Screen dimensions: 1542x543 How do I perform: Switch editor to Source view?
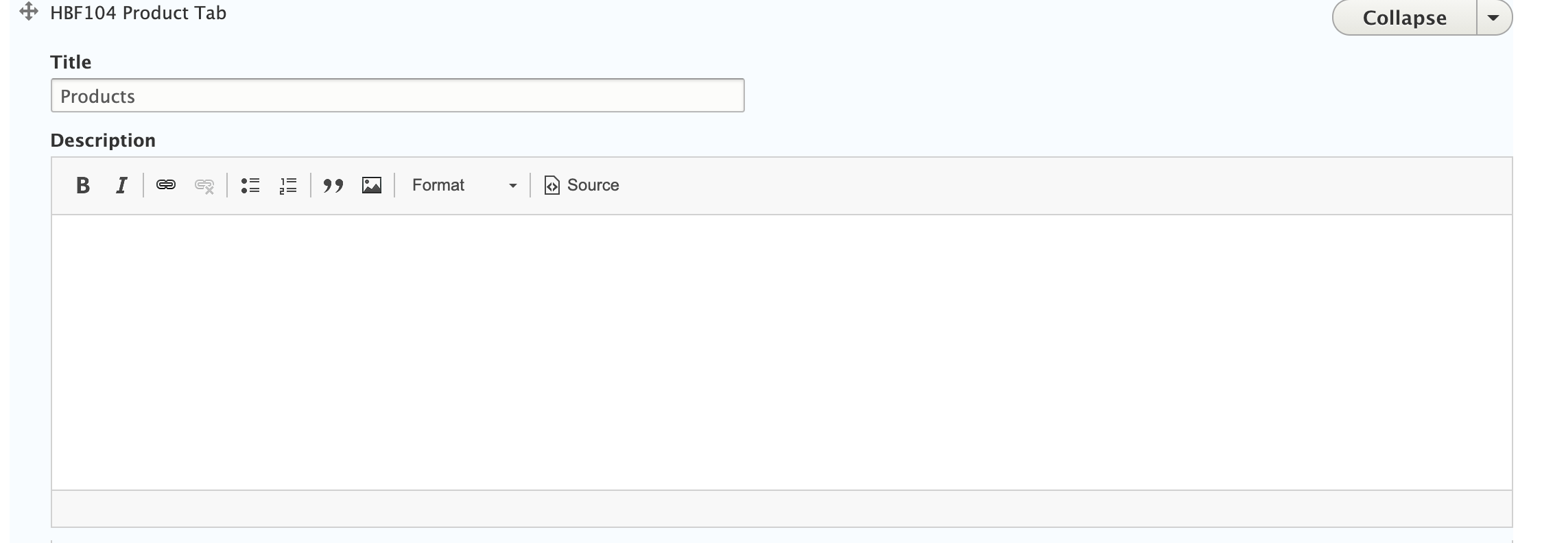point(582,185)
